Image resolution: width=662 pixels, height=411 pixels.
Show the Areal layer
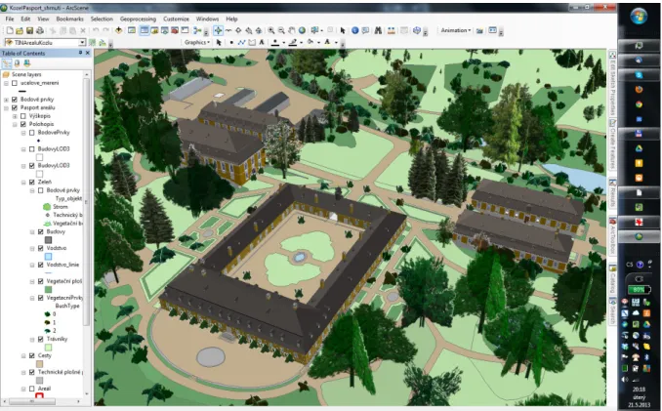[31, 389]
